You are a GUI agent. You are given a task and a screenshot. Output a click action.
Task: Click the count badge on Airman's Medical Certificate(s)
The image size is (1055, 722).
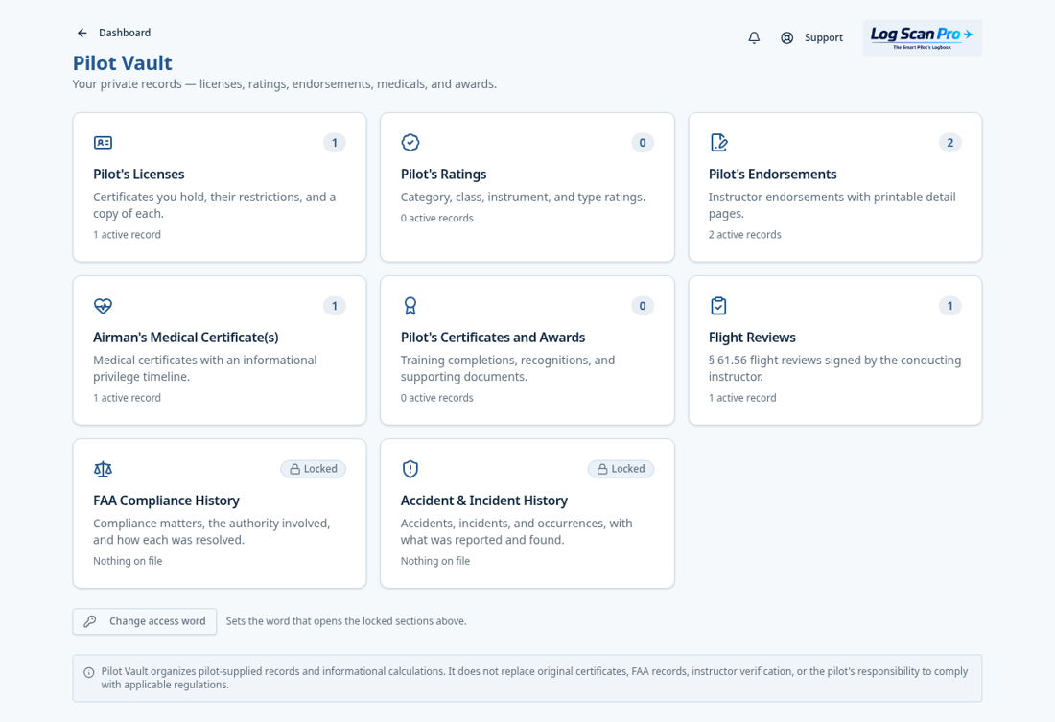pyautogui.click(x=335, y=306)
